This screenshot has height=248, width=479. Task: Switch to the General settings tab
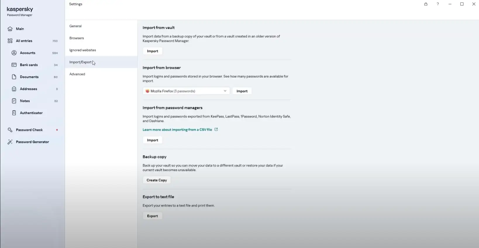click(75, 26)
